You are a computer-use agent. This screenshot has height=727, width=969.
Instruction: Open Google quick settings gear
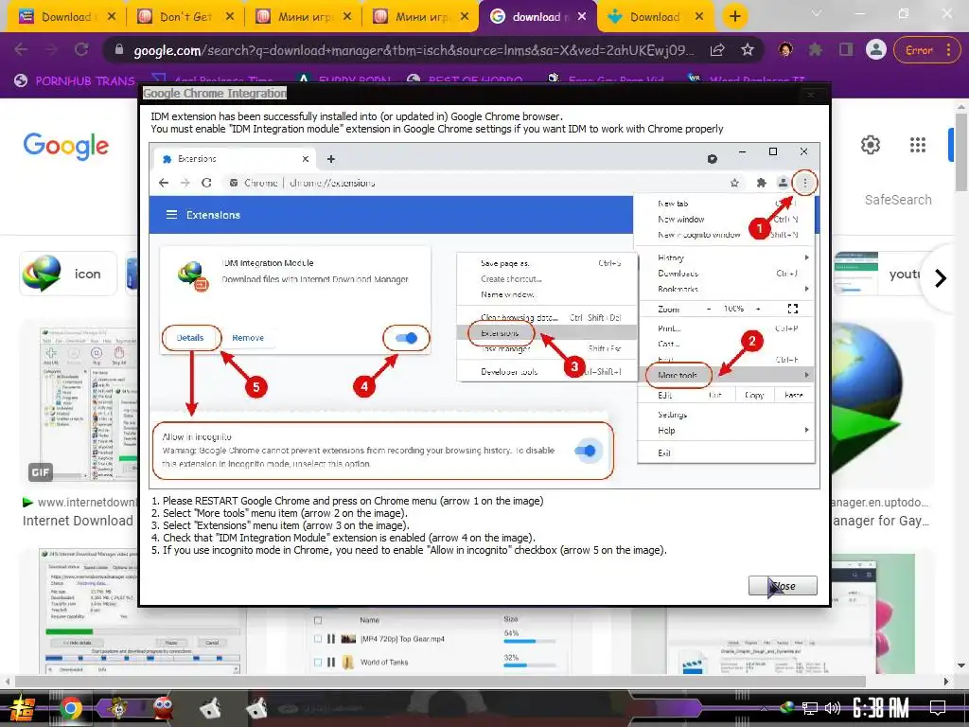coord(871,145)
